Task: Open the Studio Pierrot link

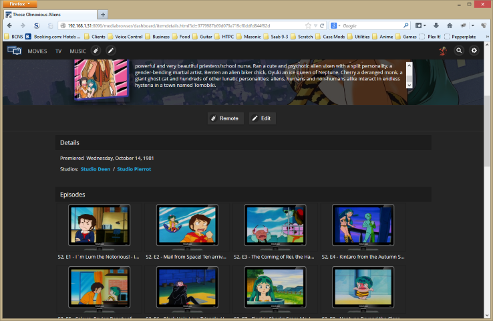Action: coord(134,169)
